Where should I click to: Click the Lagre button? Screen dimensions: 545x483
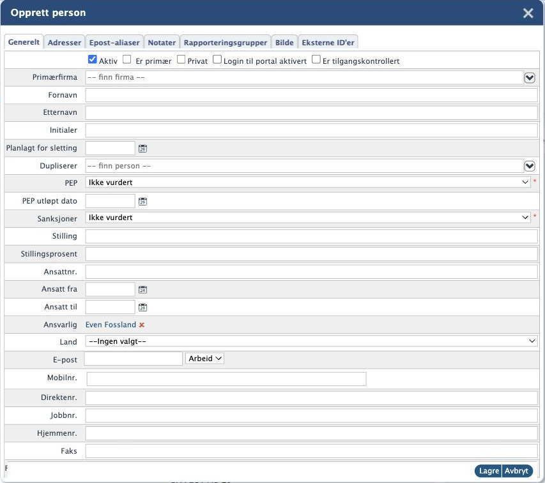pyautogui.click(x=489, y=471)
